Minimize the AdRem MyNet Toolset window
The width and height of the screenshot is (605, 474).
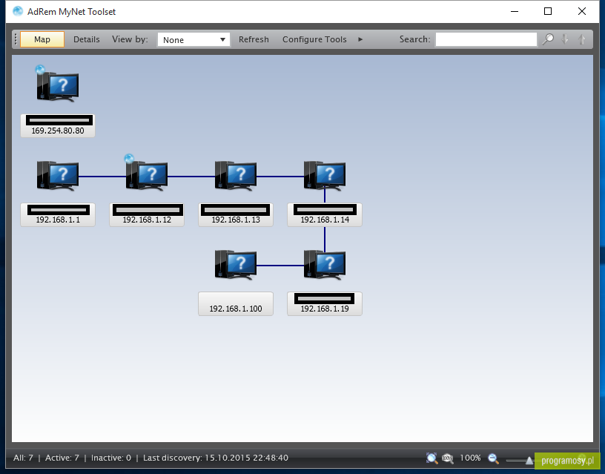pyautogui.click(x=515, y=11)
